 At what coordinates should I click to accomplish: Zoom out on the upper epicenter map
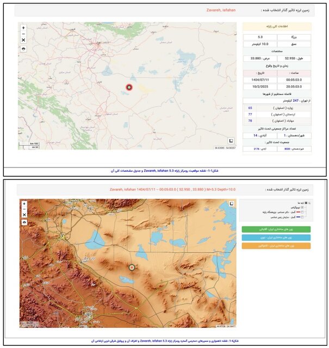23,34
